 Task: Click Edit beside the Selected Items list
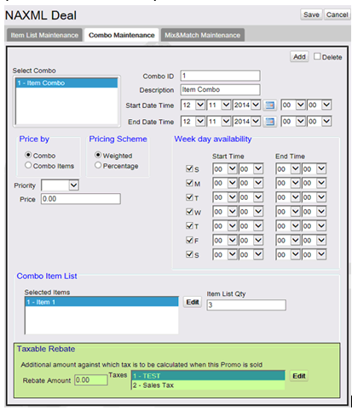pos(193,302)
